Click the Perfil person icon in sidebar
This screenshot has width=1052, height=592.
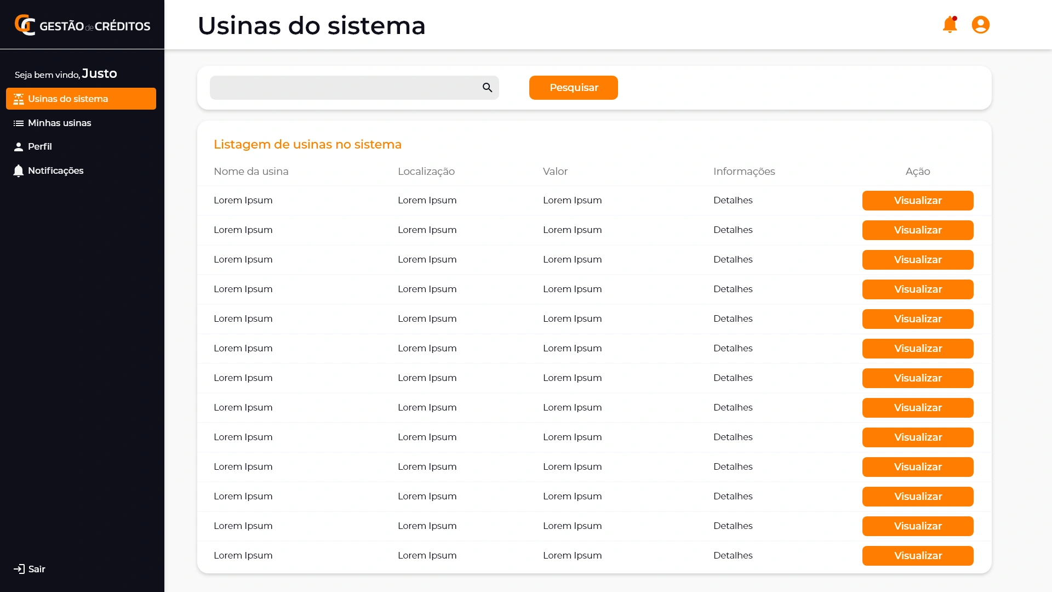tap(19, 147)
